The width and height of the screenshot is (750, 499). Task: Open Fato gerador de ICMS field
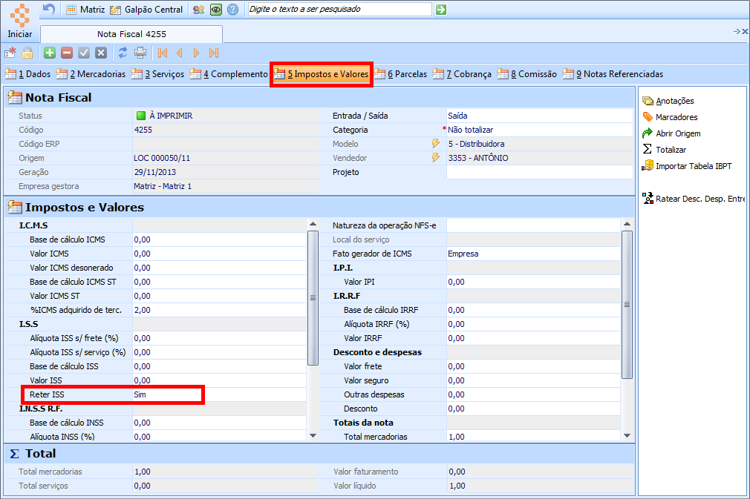[532, 254]
